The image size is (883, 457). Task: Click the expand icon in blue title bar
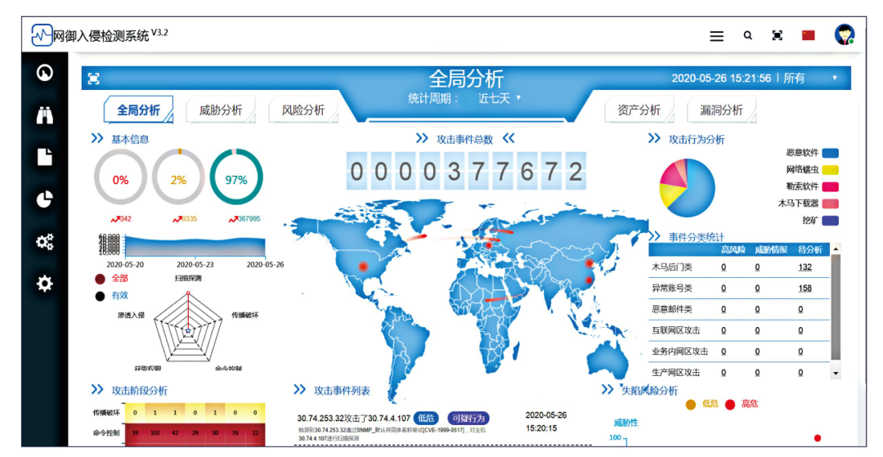point(94,78)
